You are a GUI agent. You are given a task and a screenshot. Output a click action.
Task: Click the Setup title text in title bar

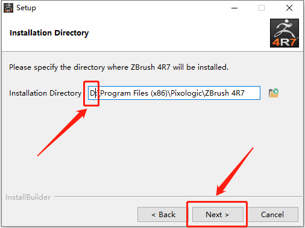tap(26, 8)
